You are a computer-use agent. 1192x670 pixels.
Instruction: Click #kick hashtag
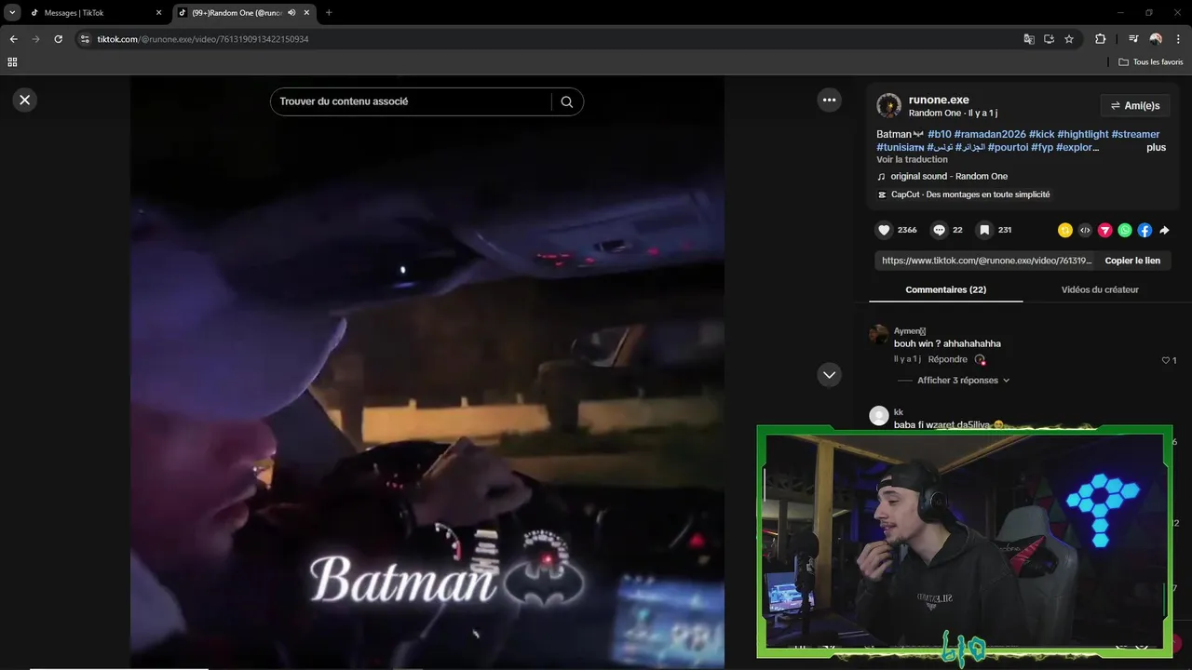[x=1041, y=134]
